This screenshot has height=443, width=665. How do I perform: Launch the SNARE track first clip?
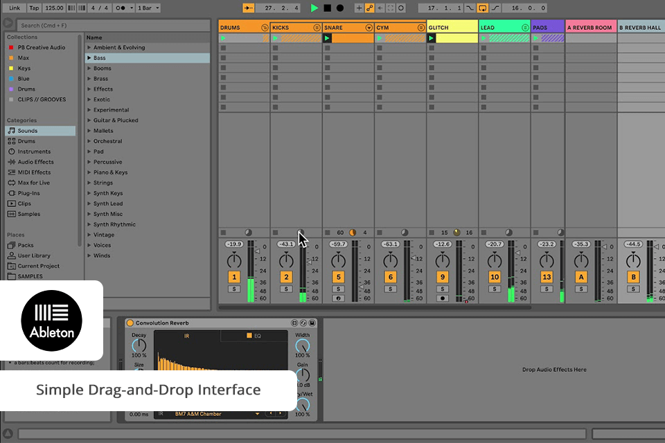(327, 38)
